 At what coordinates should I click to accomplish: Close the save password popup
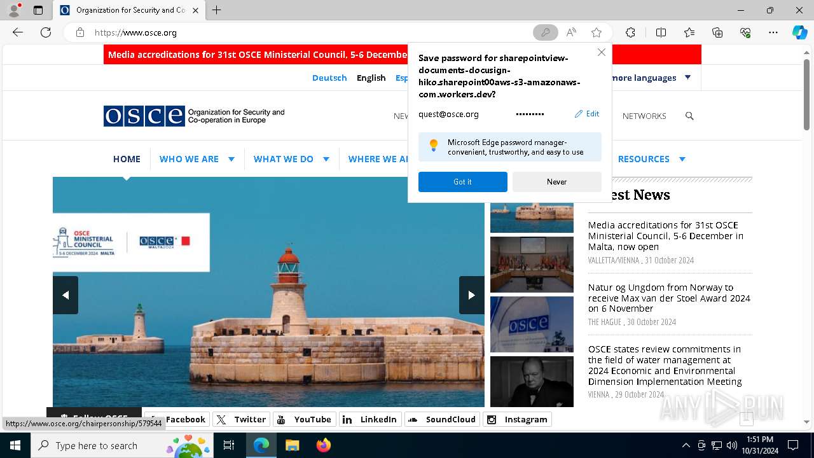(x=601, y=52)
